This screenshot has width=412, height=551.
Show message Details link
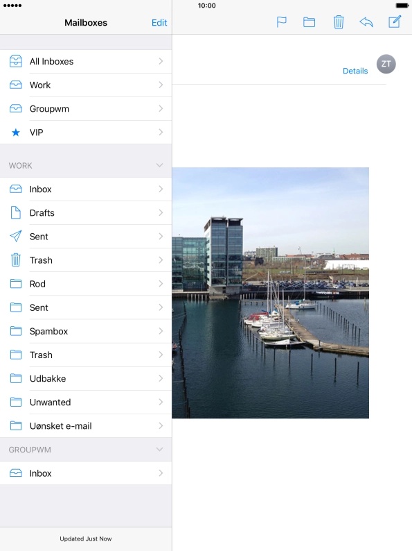[x=355, y=71]
